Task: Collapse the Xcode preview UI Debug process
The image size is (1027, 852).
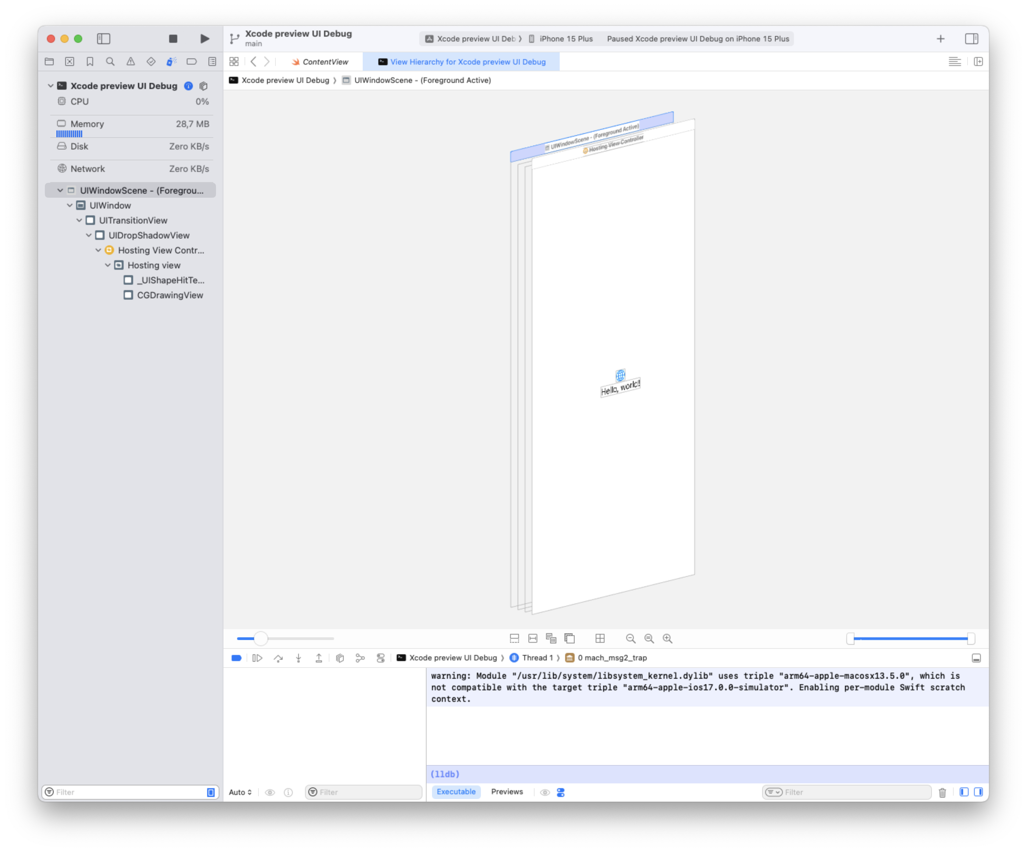Action: coord(50,86)
